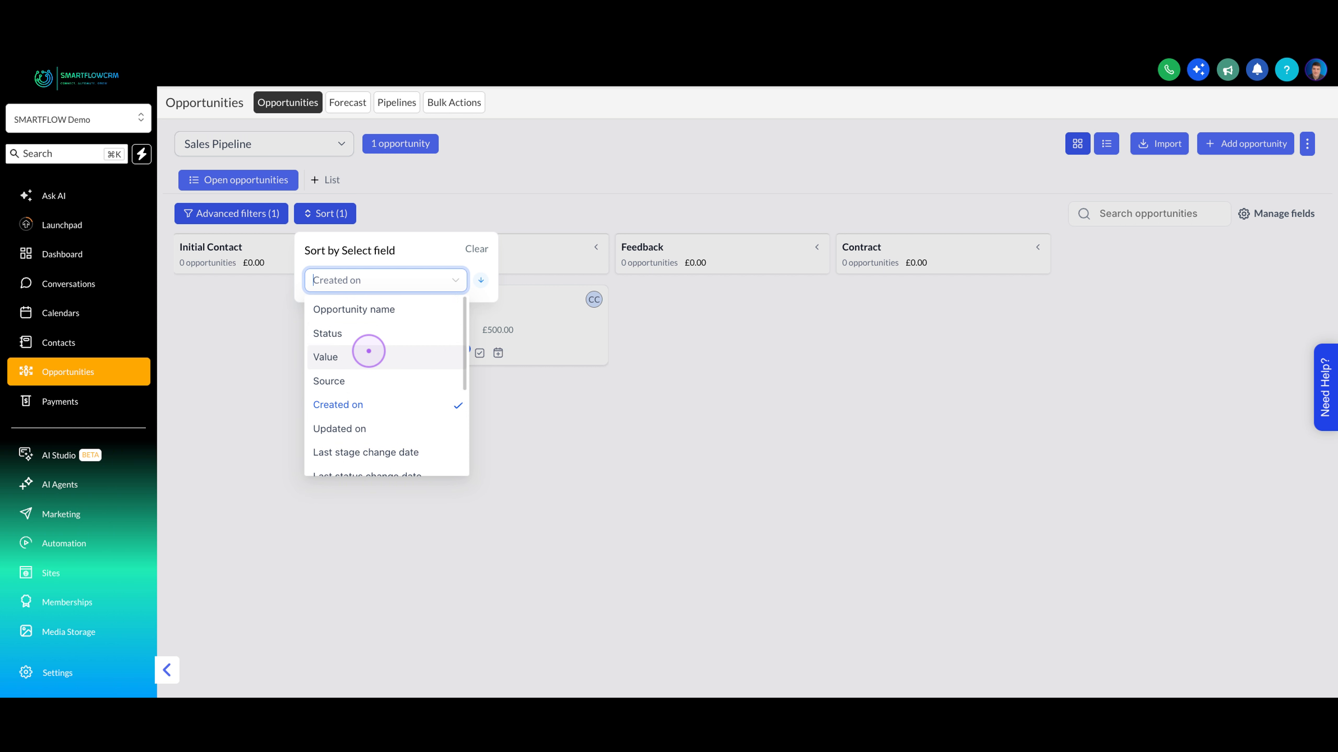The height and width of the screenshot is (752, 1338).
Task: Open the Pipelines tab
Action: click(397, 102)
